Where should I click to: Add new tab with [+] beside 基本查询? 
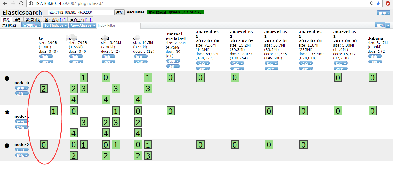click(x=63, y=20)
